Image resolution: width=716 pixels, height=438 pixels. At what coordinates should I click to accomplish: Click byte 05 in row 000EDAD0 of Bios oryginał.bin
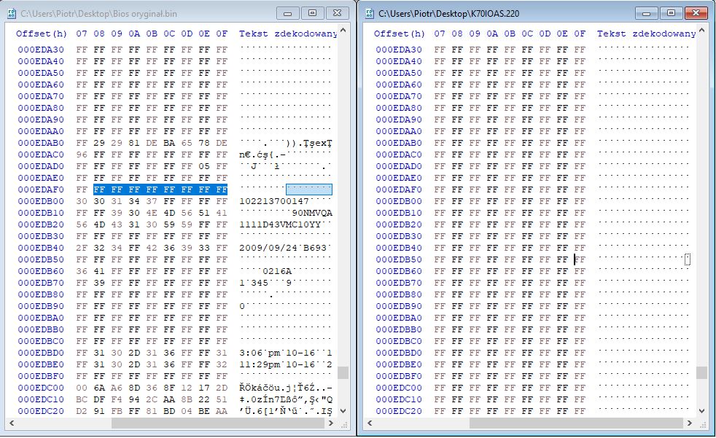[x=204, y=166]
